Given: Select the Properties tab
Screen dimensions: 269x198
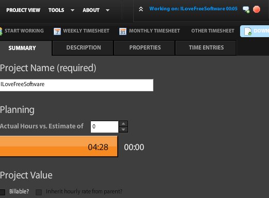Looking at the screenshot, I should point(145,48).
